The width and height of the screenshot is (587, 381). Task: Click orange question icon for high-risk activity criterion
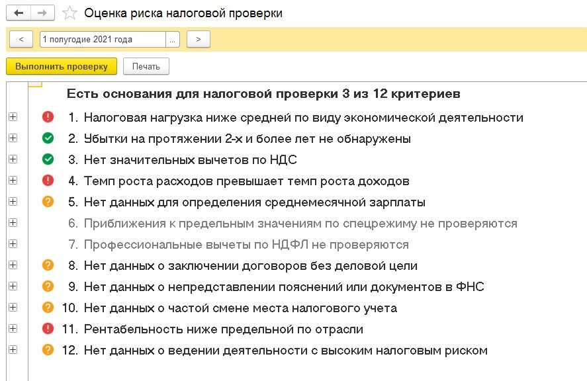point(48,350)
